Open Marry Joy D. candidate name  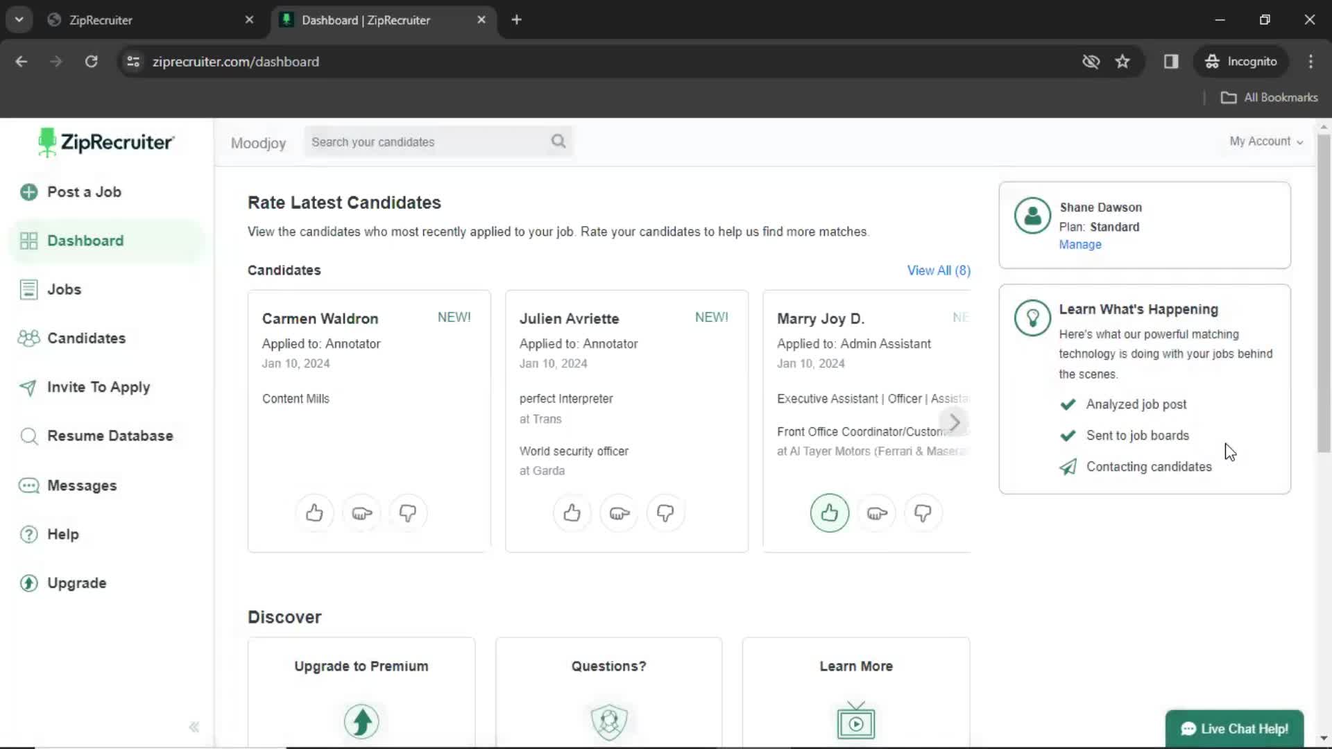(820, 318)
